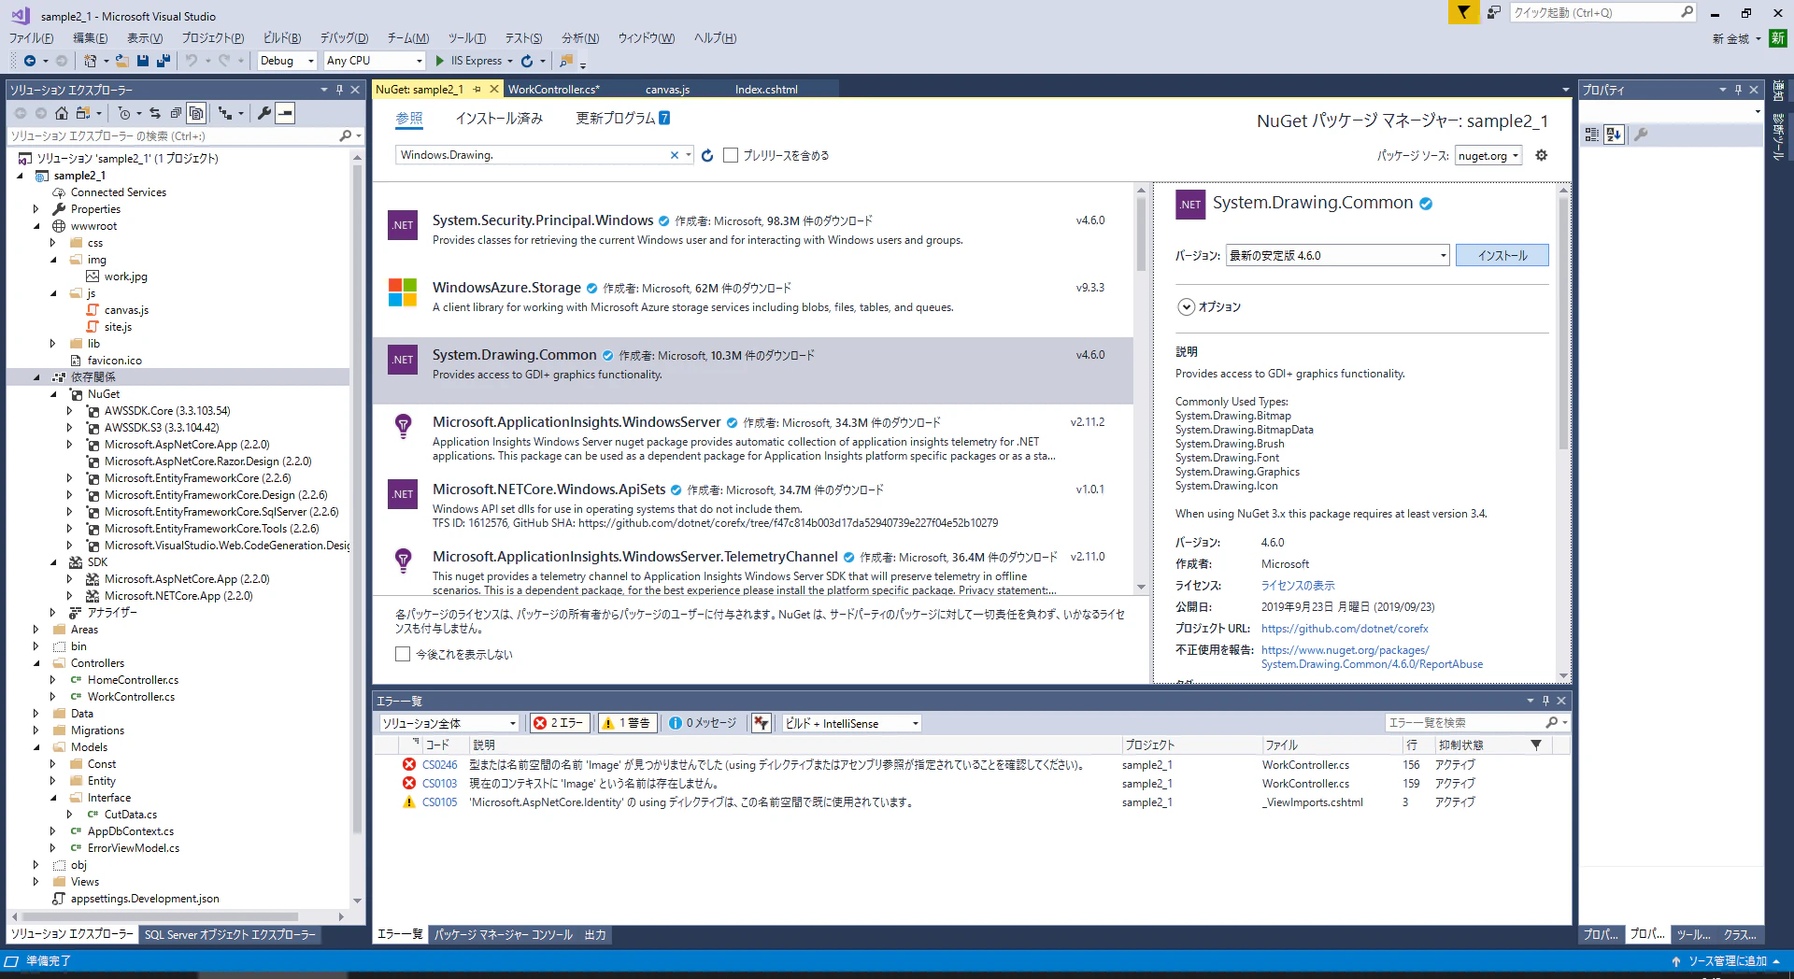Clear the Windows.Drawing. search text

pos(674,155)
